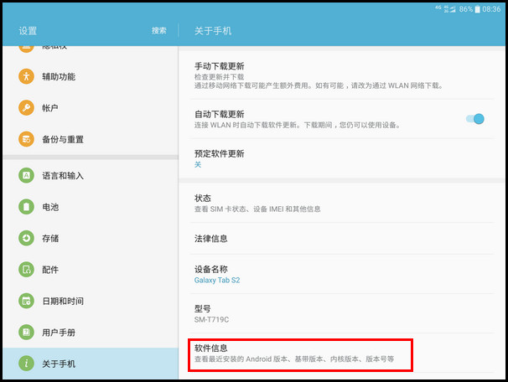
Task: Open 软件信息 entry
Action: coord(342,354)
